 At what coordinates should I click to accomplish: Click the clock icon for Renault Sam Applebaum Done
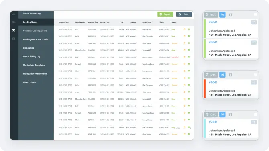tap(185, 113)
